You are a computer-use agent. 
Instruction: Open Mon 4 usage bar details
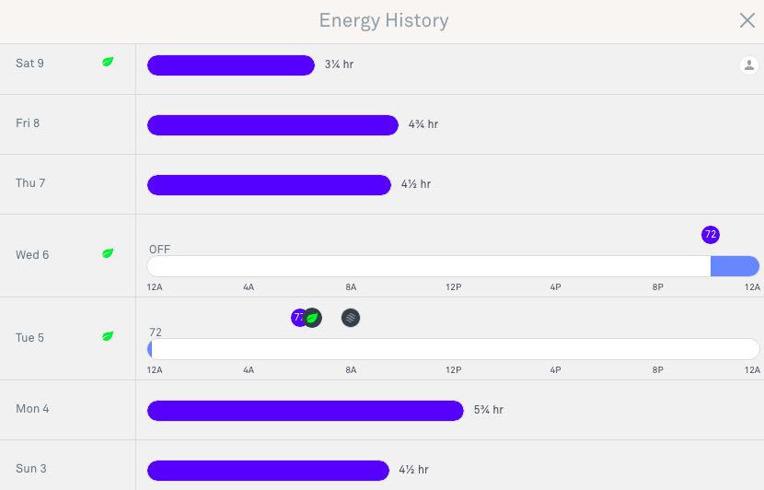coord(306,411)
